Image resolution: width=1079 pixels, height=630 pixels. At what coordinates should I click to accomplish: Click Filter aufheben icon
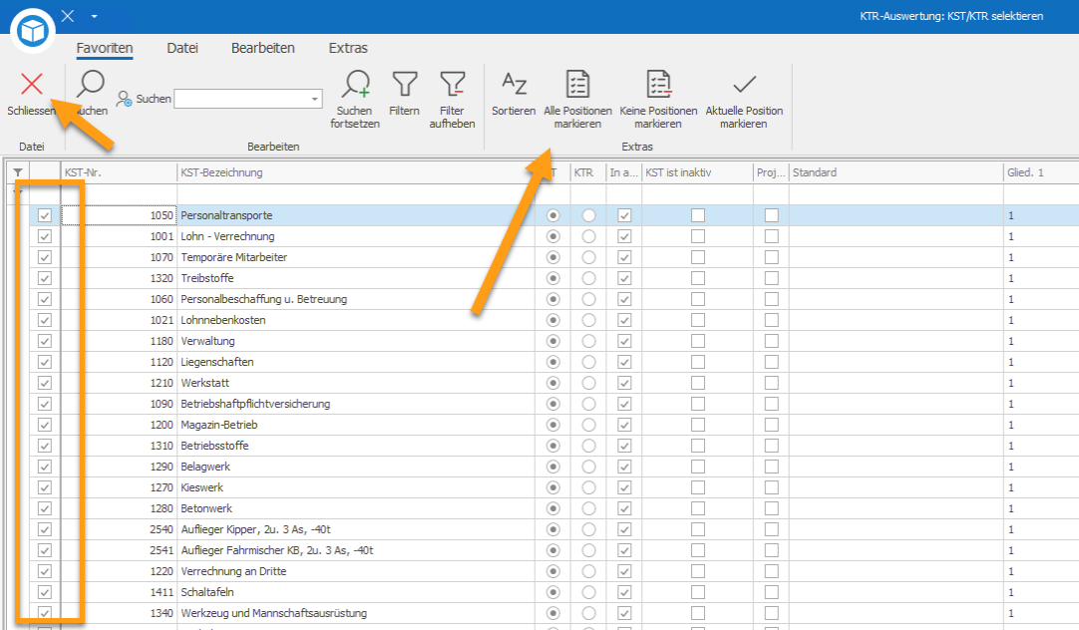point(452,86)
